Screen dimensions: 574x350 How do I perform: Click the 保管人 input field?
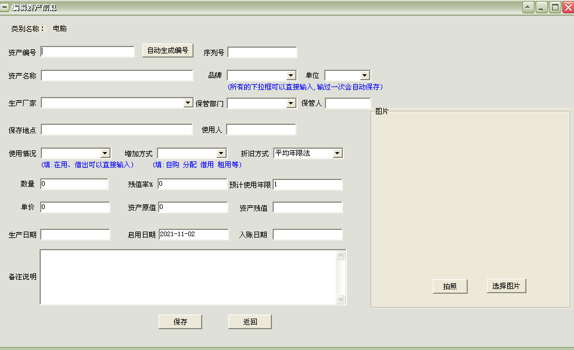tap(348, 103)
